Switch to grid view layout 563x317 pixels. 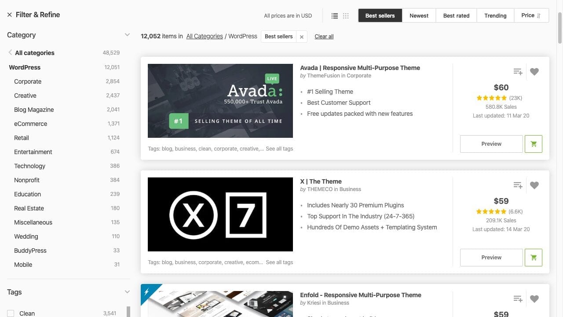(x=346, y=16)
